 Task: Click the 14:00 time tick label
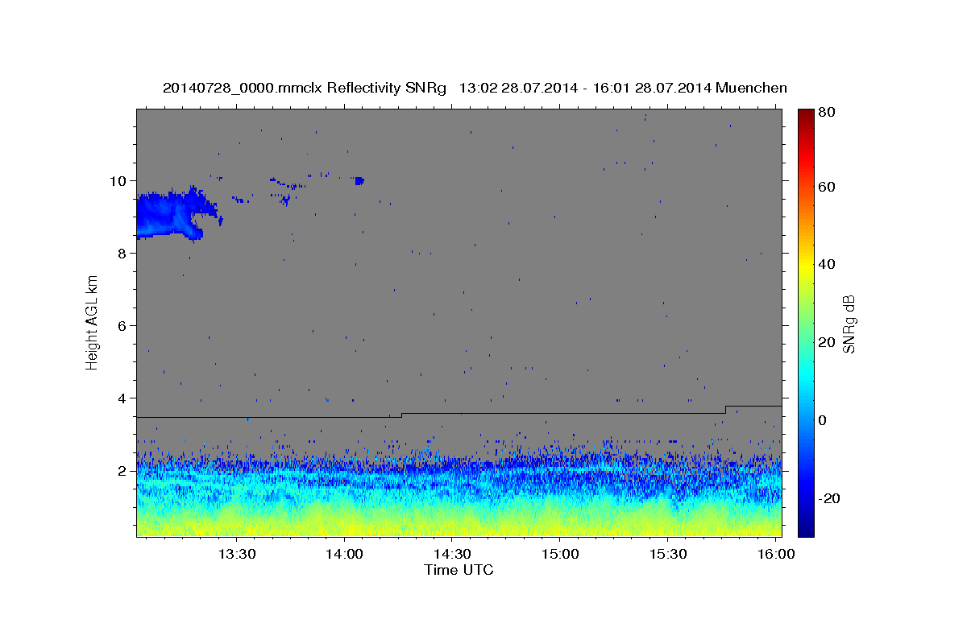click(344, 555)
